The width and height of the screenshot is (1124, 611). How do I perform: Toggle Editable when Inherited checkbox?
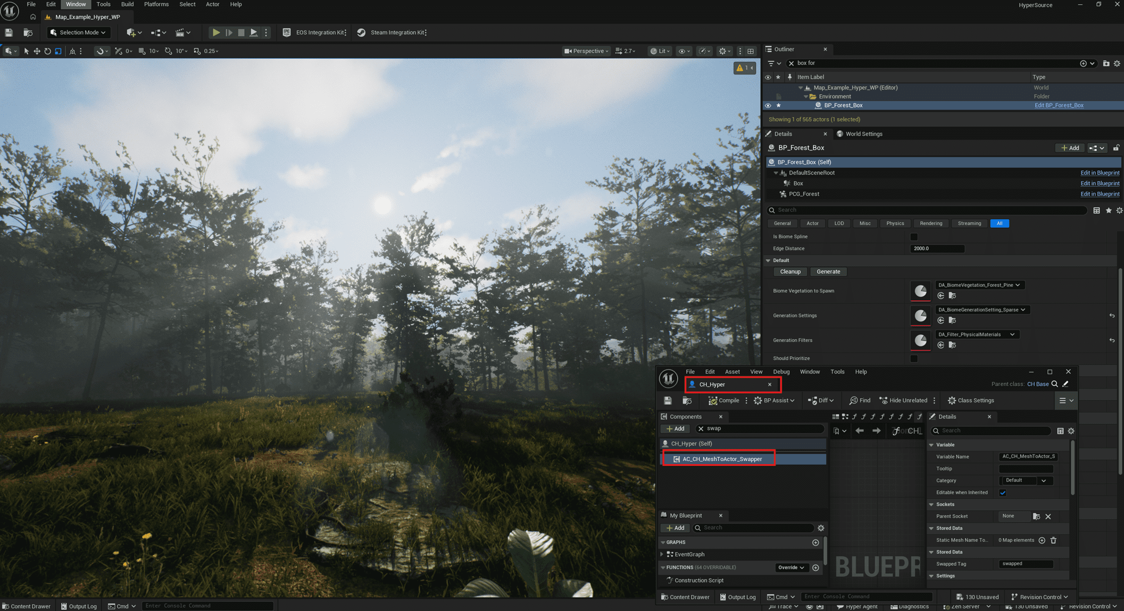tap(1003, 493)
